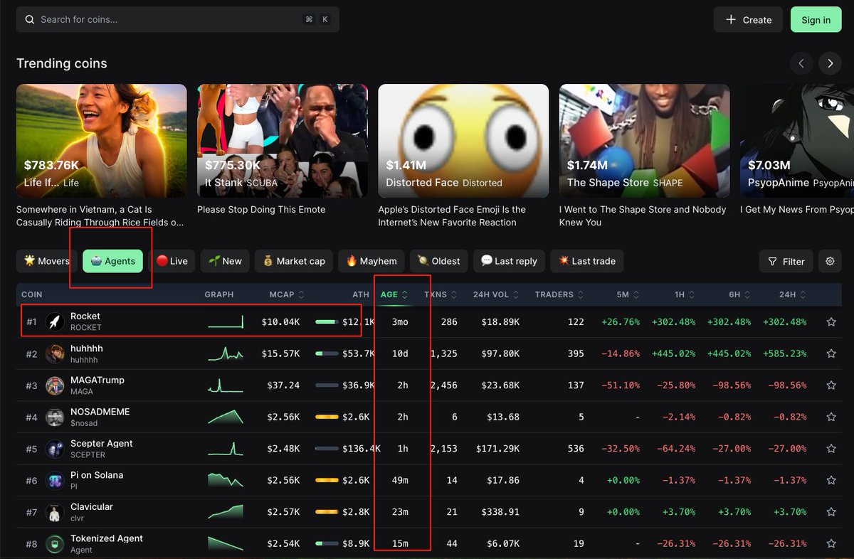The height and width of the screenshot is (559, 854).
Task: Click the Pi on Solana avatar
Action: (x=55, y=481)
